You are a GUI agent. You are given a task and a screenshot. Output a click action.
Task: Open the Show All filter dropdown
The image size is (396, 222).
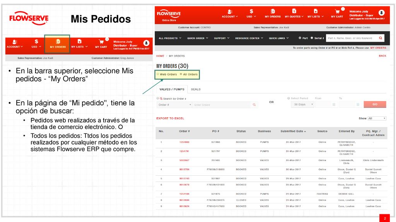(377, 118)
